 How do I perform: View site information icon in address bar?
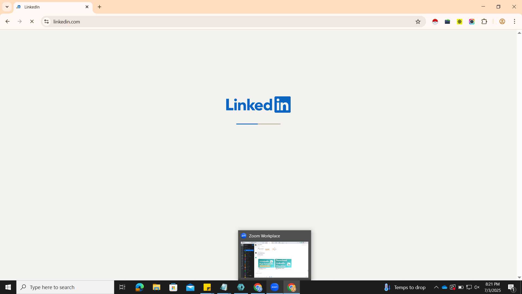[x=46, y=22]
